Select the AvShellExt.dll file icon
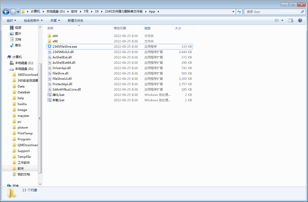 [50, 57]
